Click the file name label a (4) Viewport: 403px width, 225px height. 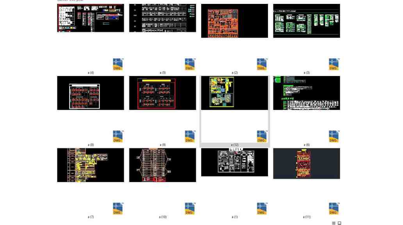(x=91, y=73)
